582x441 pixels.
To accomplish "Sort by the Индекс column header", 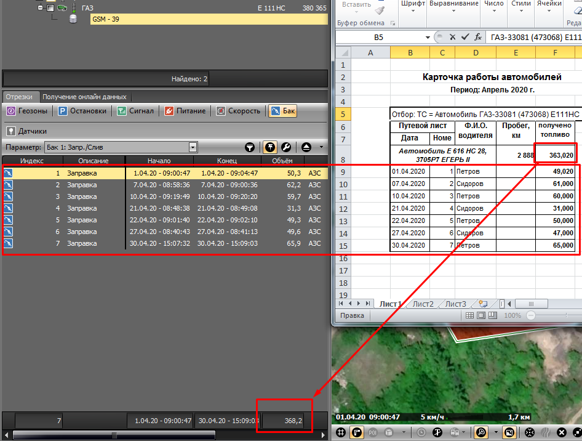I will (32, 161).
